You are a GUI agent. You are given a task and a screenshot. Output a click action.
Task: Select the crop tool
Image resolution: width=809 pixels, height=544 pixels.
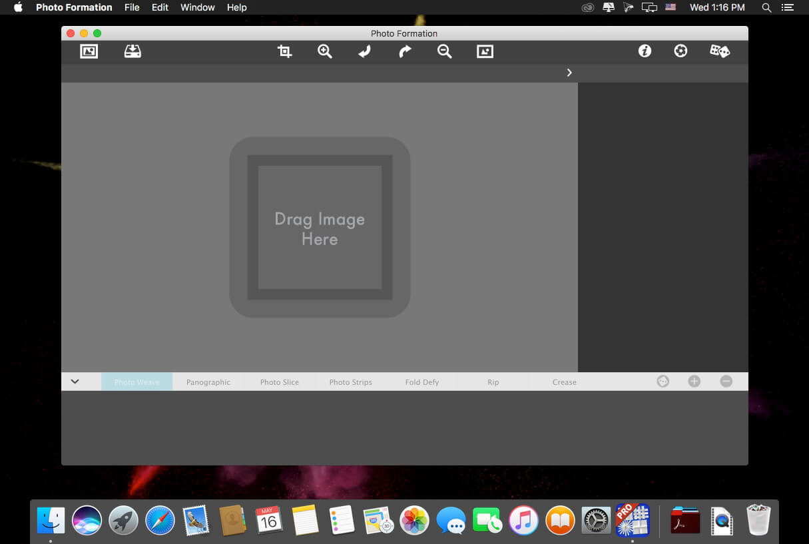(x=284, y=51)
